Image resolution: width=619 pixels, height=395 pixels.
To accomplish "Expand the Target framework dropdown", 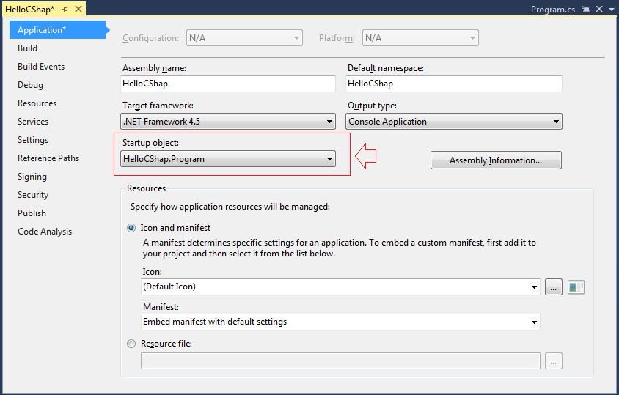I will [x=228, y=122].
